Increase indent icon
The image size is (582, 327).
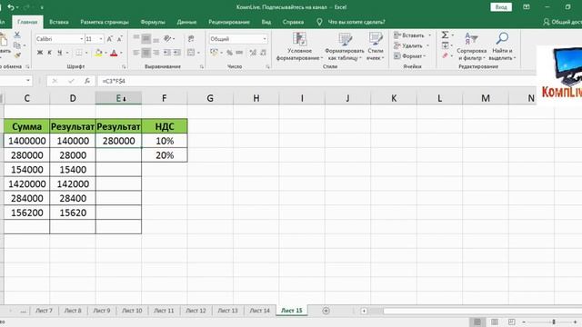(x=177, y=53)
